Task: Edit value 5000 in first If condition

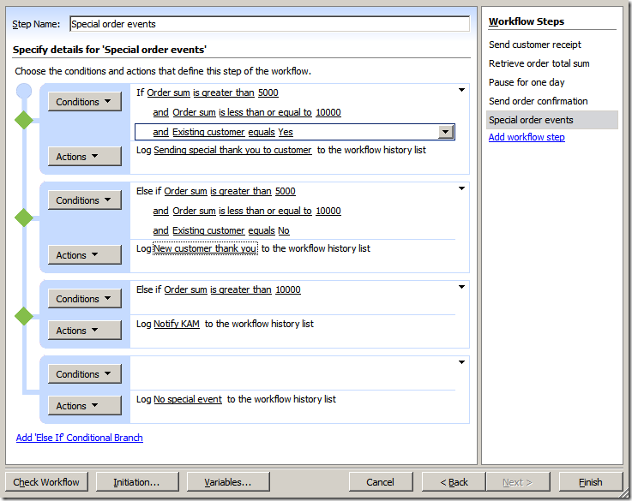Action: 268,92
